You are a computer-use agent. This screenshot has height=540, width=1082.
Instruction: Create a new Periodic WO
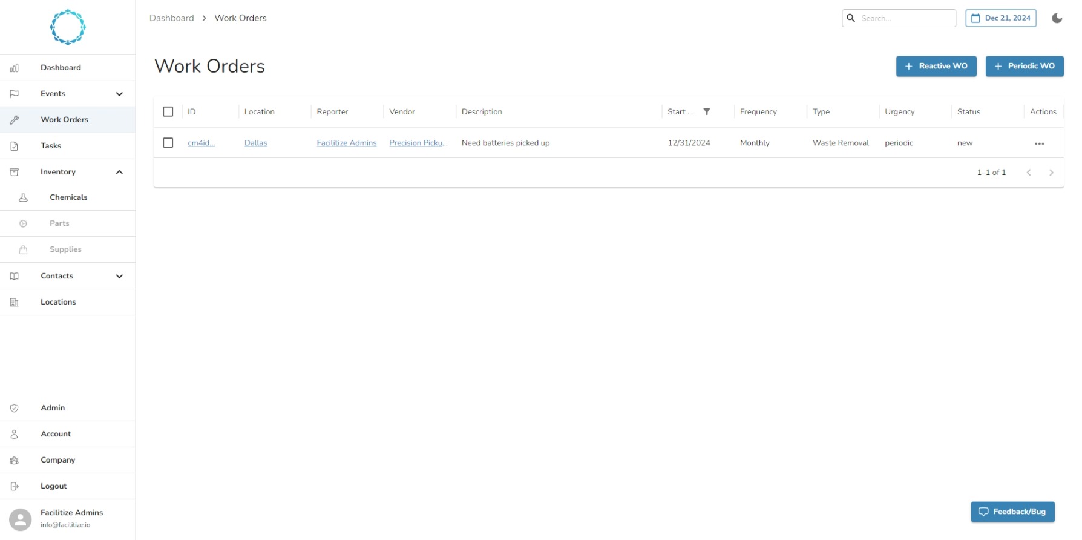pyautogui.click(x=1025, y=66)
